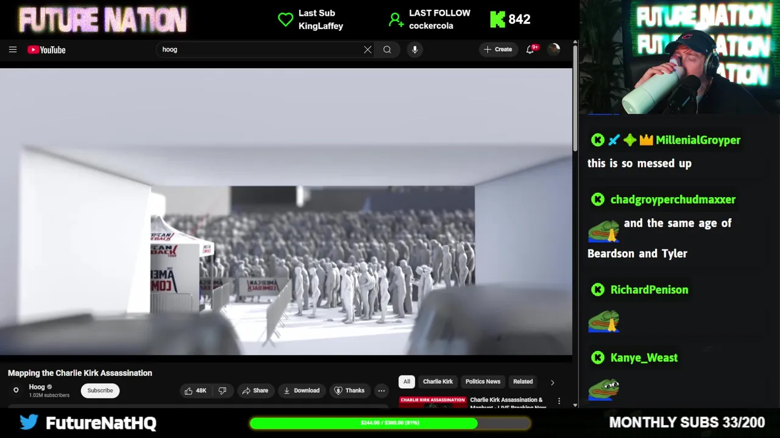Click the Last Sub heart icon
Image resolution: width=780 pixels, height=438 pixels.
[x=285, y=19]
